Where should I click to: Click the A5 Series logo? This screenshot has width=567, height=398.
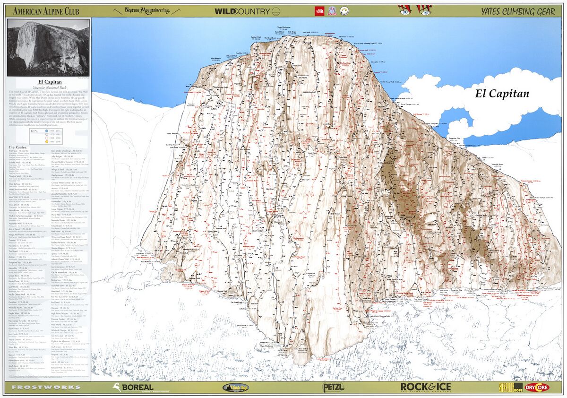click(332, 10)
